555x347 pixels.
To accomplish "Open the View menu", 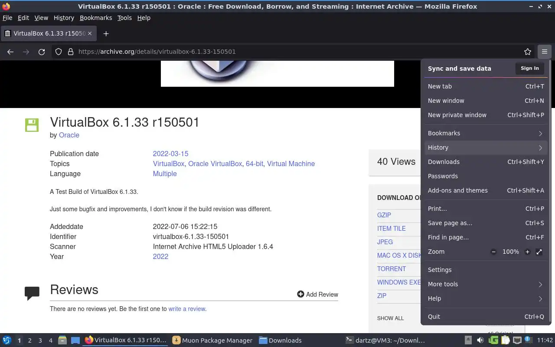I will [41, 18].
